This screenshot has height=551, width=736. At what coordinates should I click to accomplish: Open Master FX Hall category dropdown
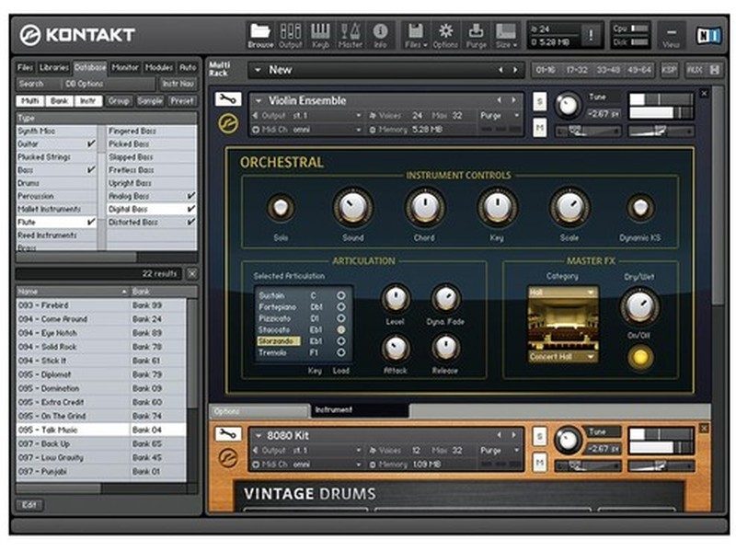tap(563, 293)
